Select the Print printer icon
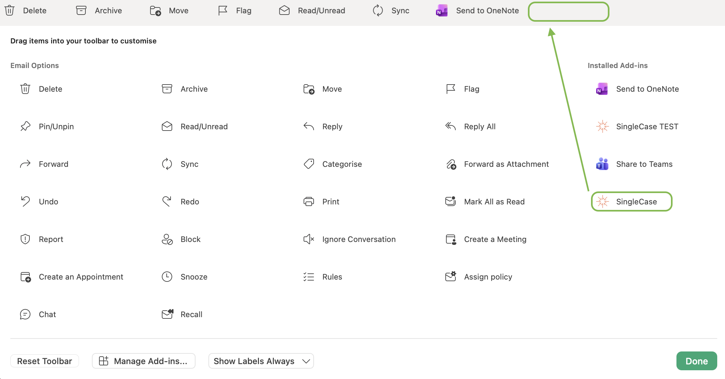Image resolution: width=725 pixels, height=379 pixels. (x=309, y=201)
